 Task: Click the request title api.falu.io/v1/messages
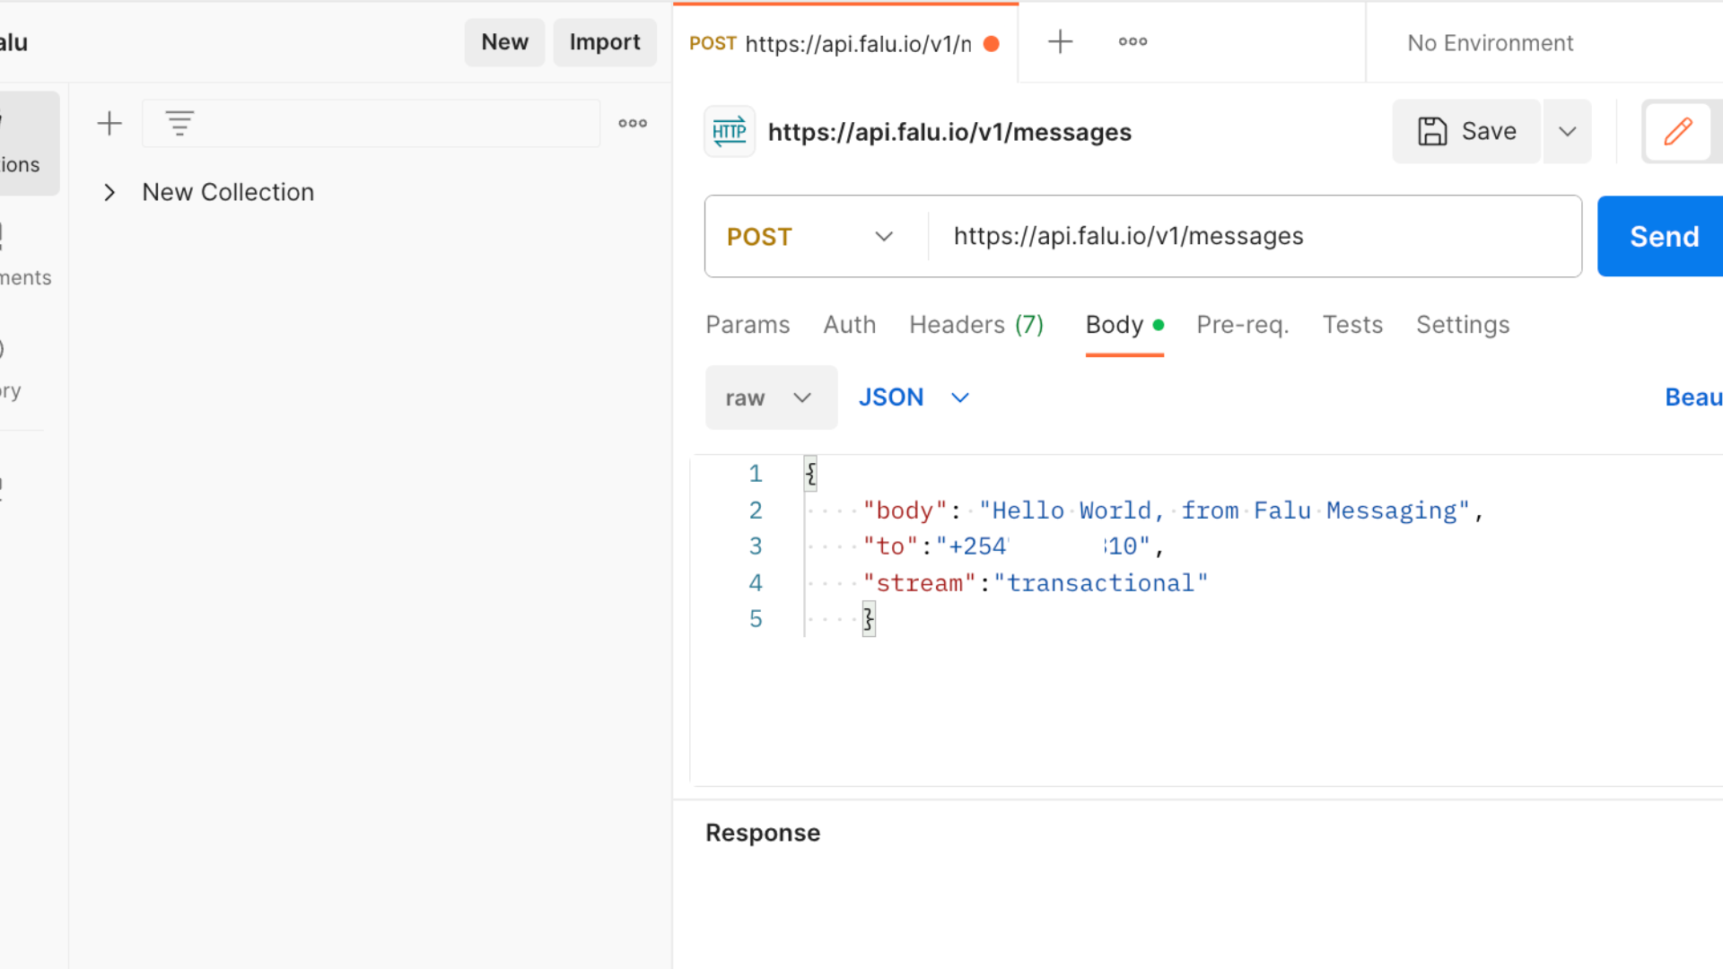pyautogui.click(x=949, y=132)
